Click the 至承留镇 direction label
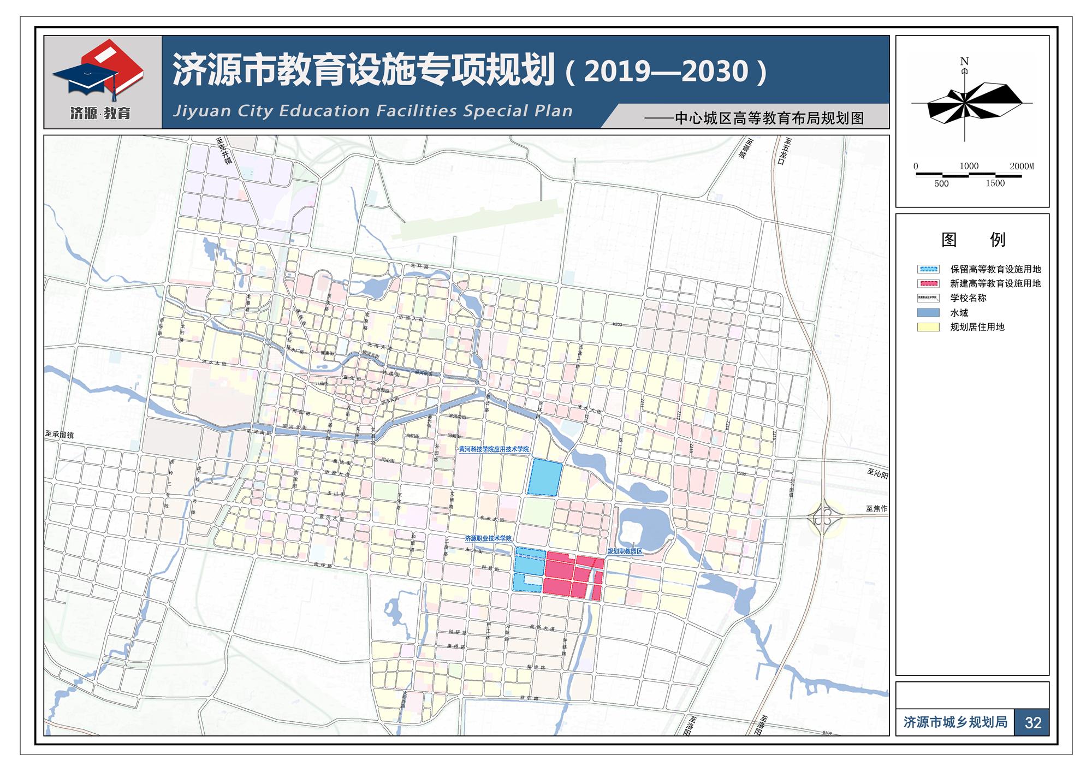This screenshot has width=1092, height=772. point(60,435)
